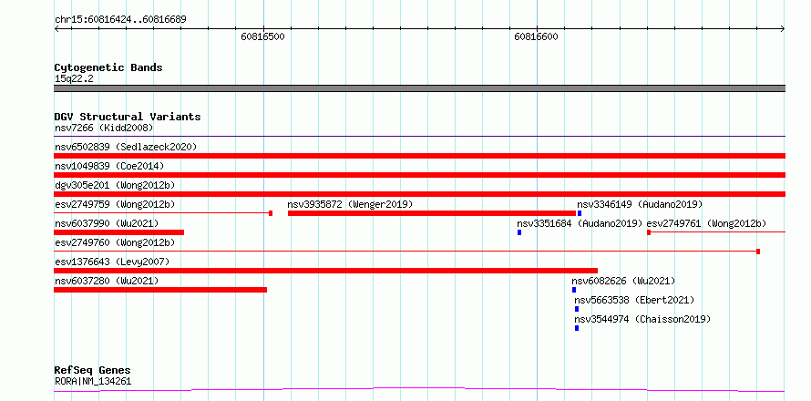Click the esv1376643 (Levy2007) label
Screen dimensions: 811x401
click(112, 262)
